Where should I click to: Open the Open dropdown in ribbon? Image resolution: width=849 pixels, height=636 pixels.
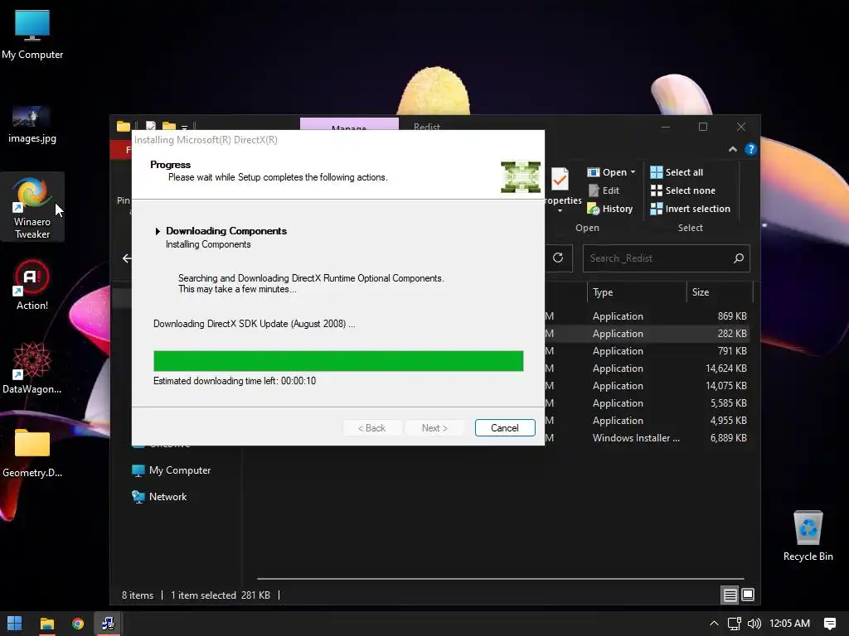[611, 172]
